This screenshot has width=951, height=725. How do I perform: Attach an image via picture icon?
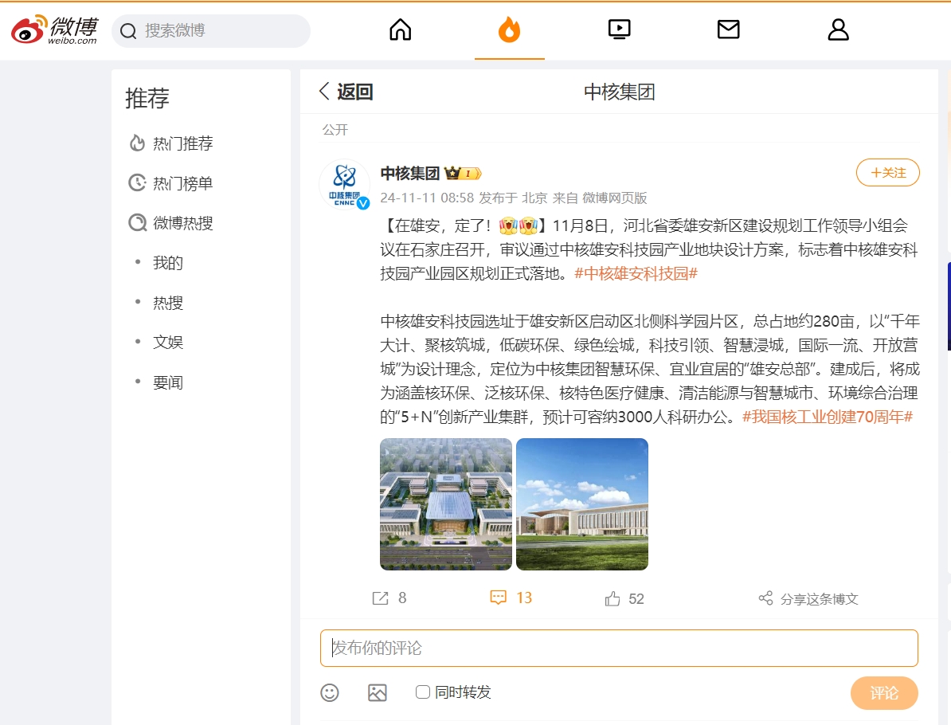(x=378, y=692)
